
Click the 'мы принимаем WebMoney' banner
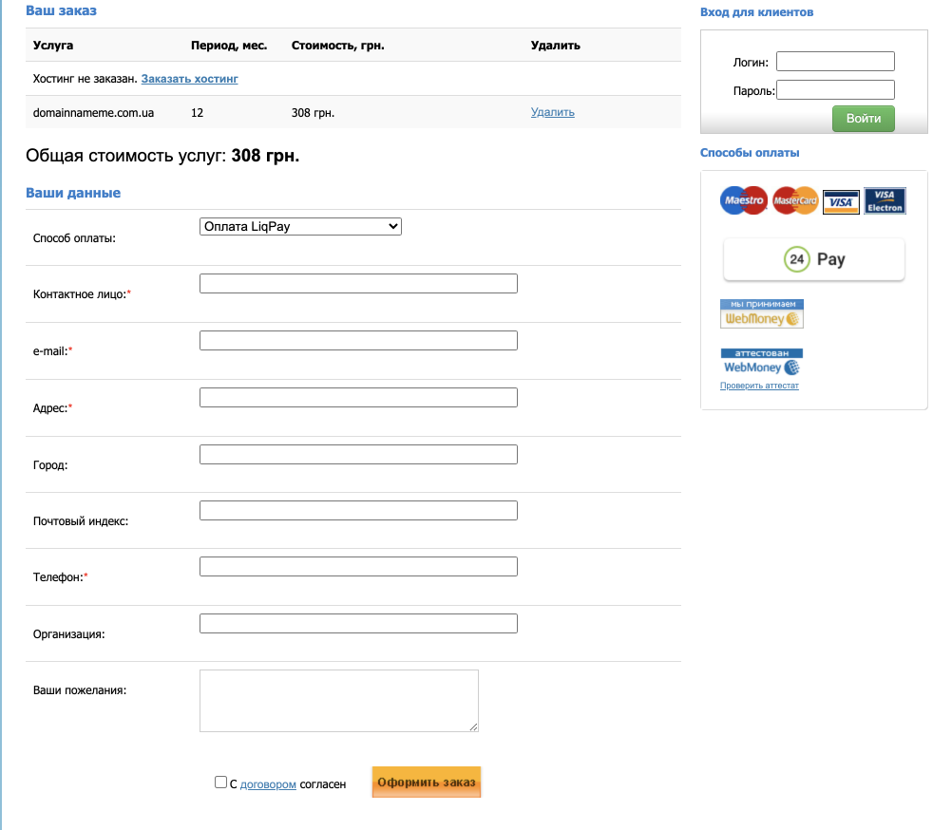[x=761, y=313]
